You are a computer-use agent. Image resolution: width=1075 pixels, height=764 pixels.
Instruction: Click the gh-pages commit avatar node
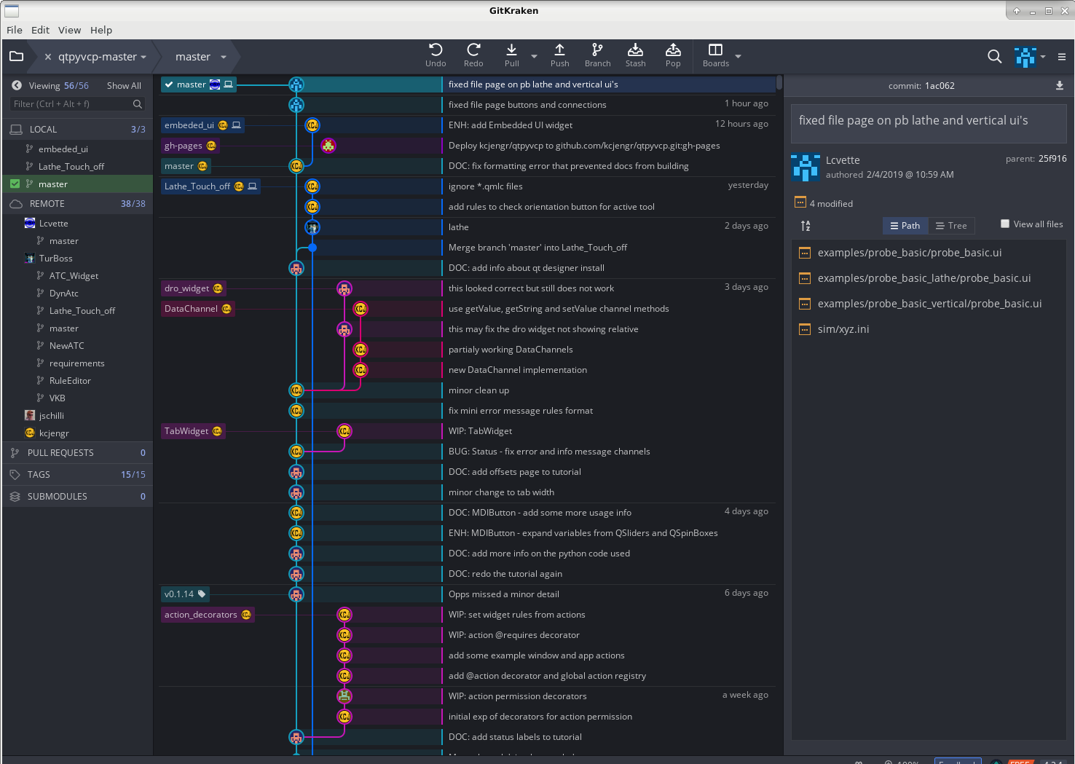point(328,146)
